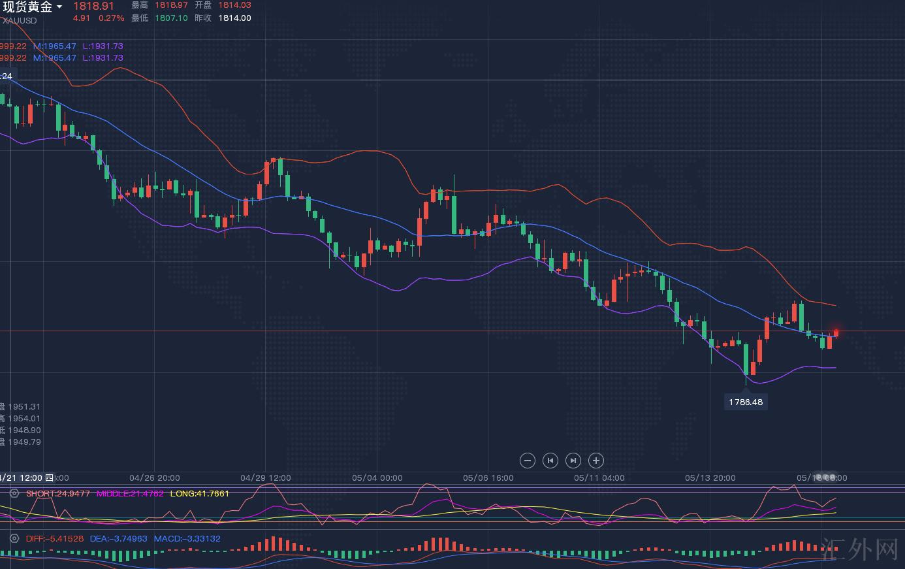Screen dimensions: 905x569
Task: Select the 05/11 04:00 time axis label
Action: tap(599, 478)
